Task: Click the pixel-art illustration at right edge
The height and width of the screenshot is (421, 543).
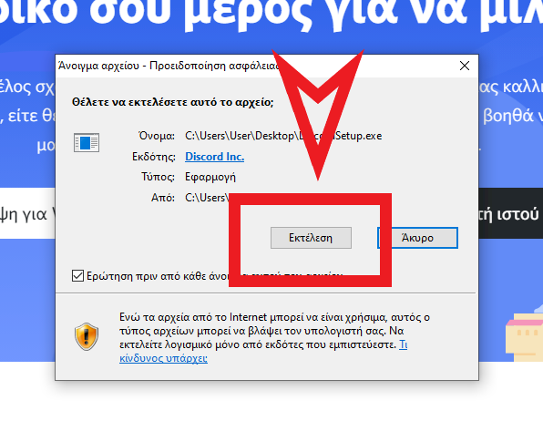Action: [524, 333]
